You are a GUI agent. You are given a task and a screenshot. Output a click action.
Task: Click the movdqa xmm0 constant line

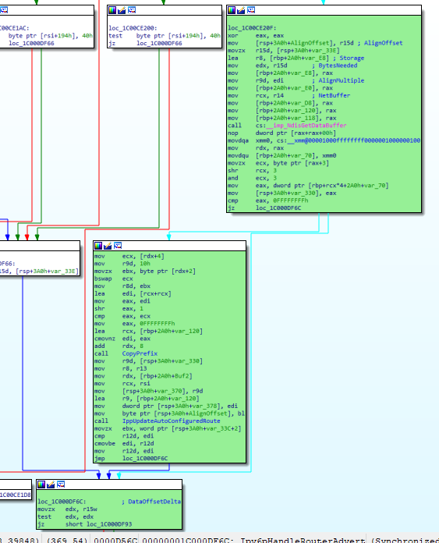[324, 140]
